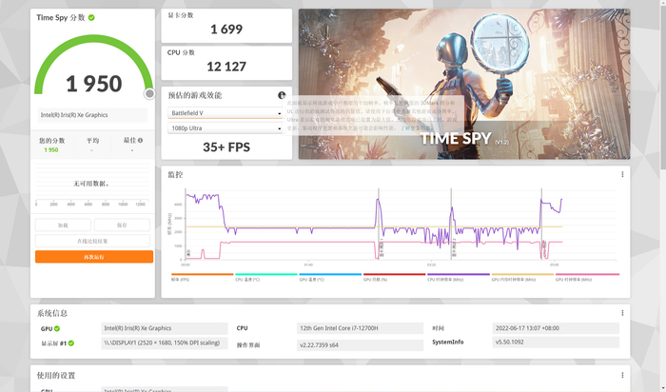Click the 35+ FPS estimate text
The height and width of the screenshot is (392, 666).
tap(226, 147)
